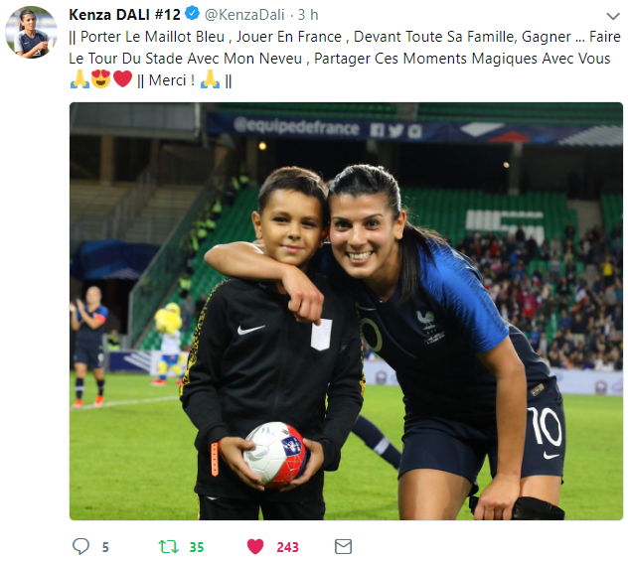This screenshot has width=628, height=562.
Task: Share tweet via the envelope message icon
Action: pos(343,546)
